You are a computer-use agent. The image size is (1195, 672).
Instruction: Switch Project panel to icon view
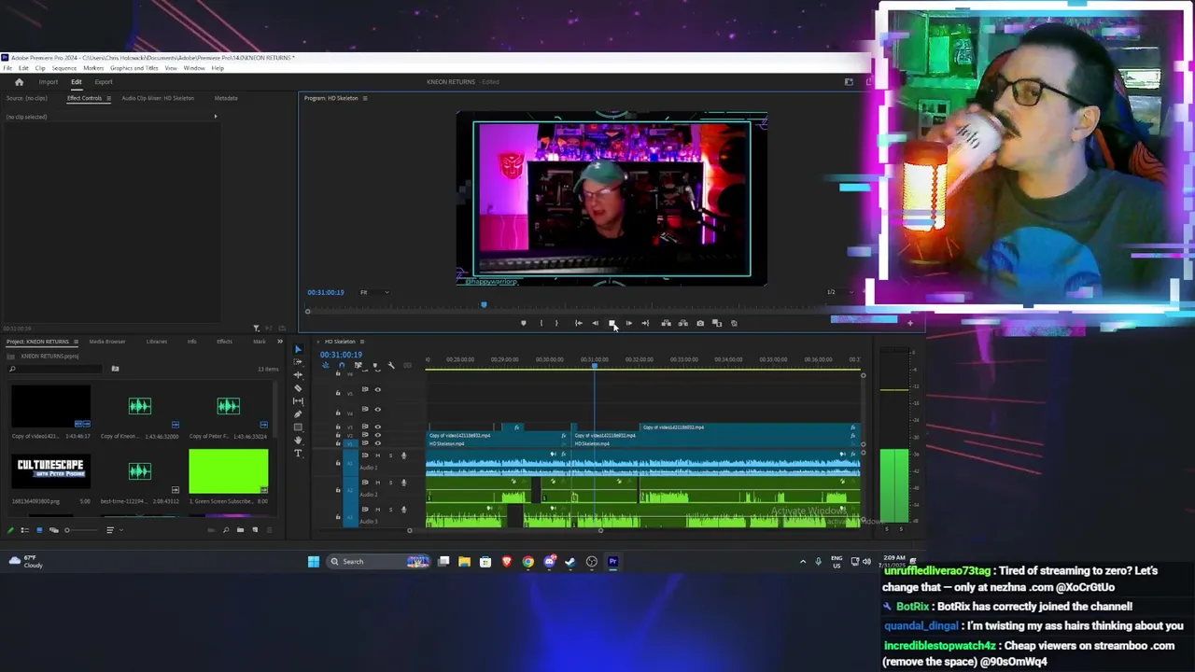39,530
